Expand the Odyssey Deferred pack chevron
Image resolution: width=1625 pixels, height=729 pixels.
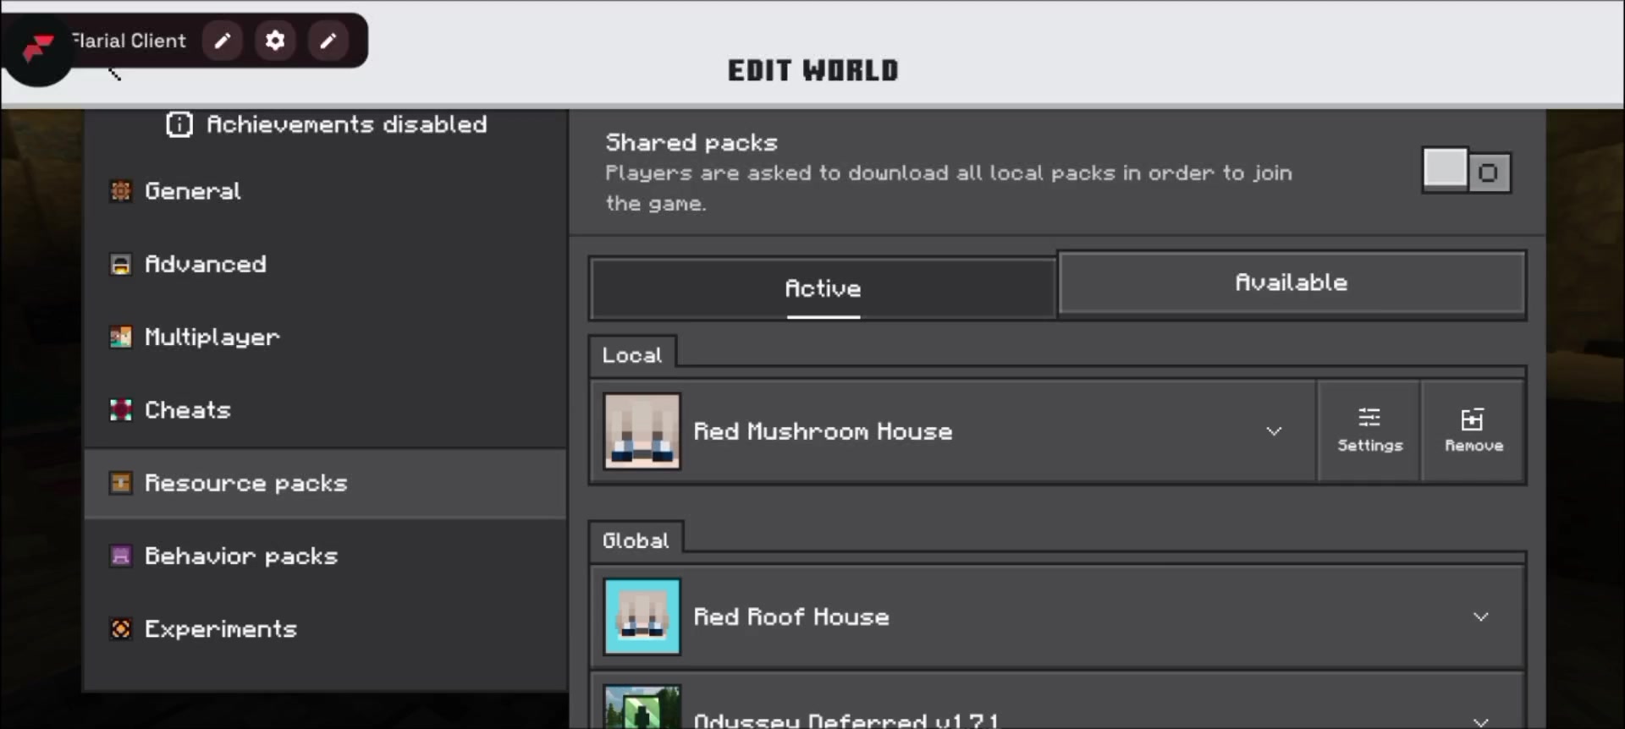pyautogui.click(x=1481, y=721)
